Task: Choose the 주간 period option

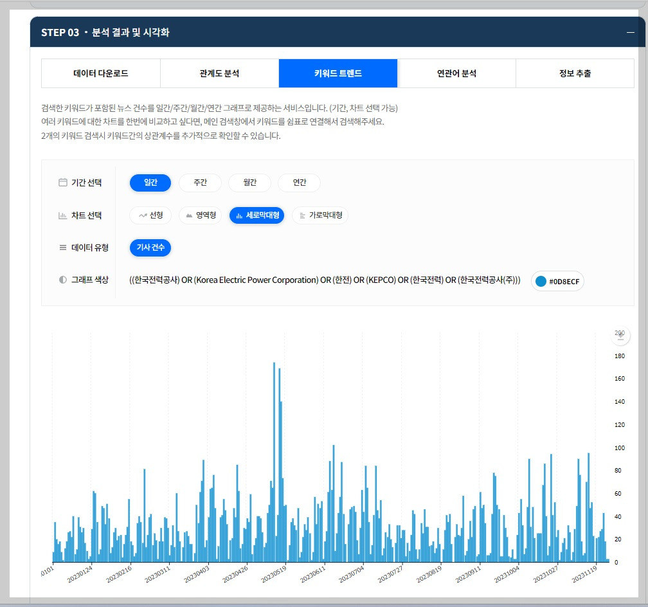Action: pyautogui.click(x=200, y=183)
